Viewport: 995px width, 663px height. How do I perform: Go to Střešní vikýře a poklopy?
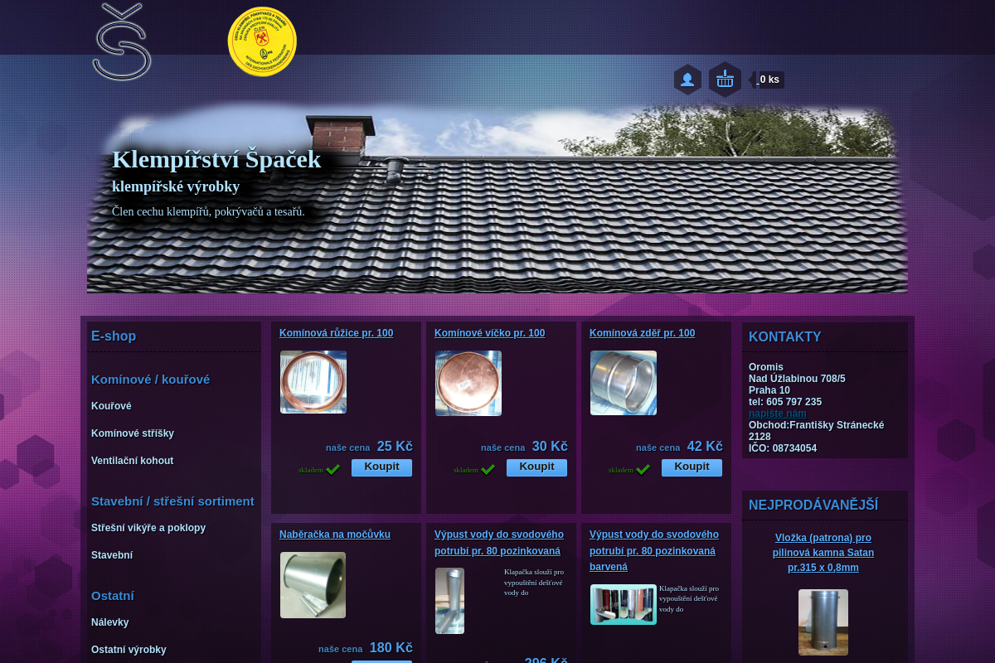point(148,528)
